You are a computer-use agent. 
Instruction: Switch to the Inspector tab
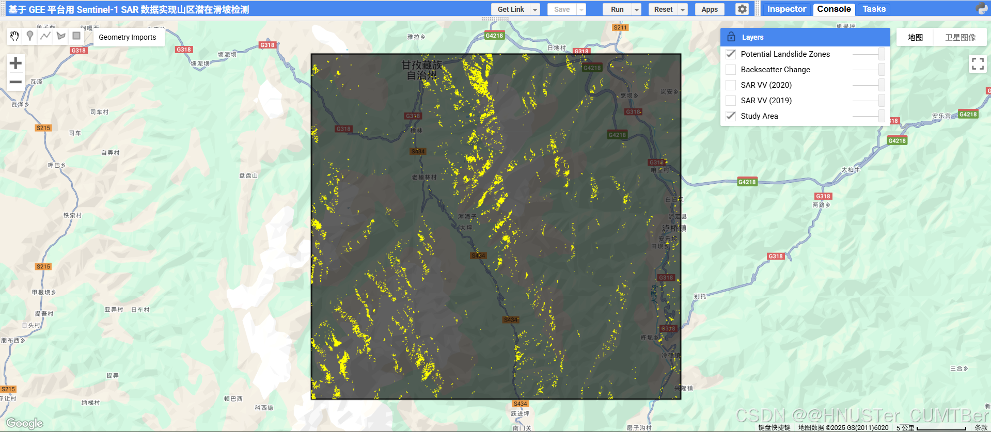pyautogui.click(x=786, y=9)
